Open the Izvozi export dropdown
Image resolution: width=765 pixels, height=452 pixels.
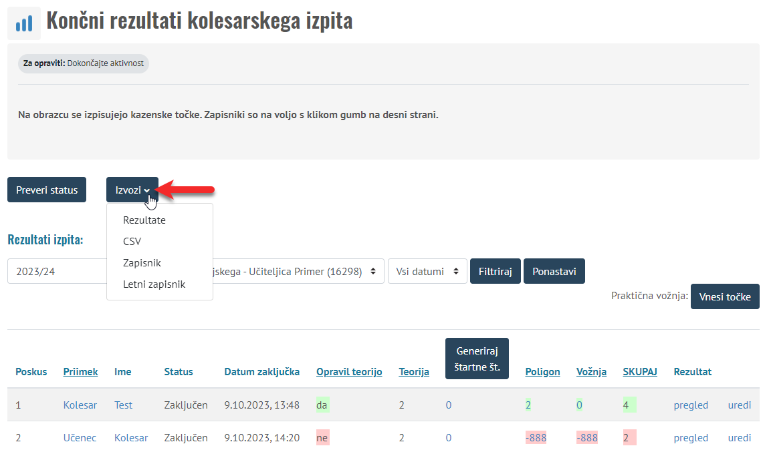132,190
